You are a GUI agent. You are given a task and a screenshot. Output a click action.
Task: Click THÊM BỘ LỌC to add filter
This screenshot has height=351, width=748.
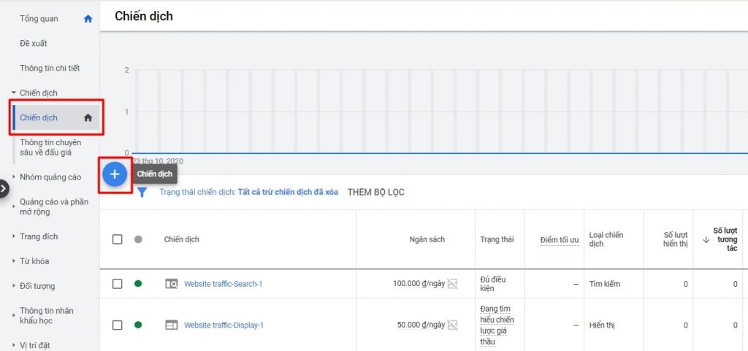[x=375, y=193]
